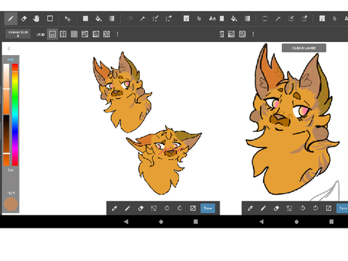This screenshot has width=348, height=261.
Task: Redo using bottom bar under two-cat drawing
Action: [x=180, y=208]
